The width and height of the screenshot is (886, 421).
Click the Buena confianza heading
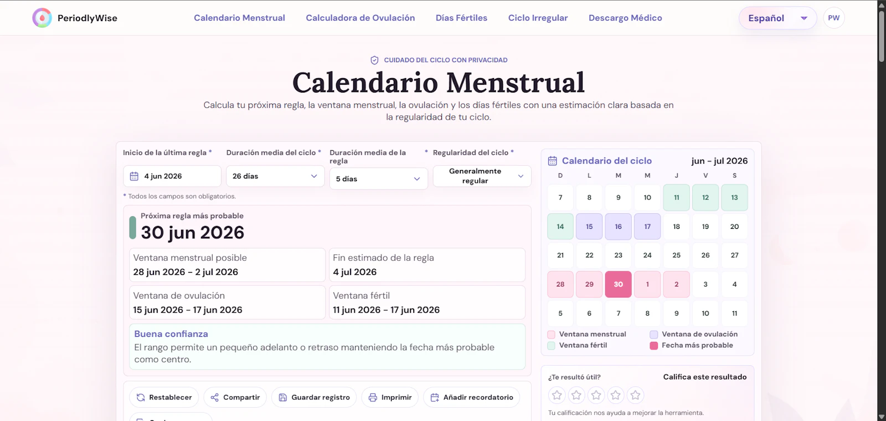coord(171,334)
